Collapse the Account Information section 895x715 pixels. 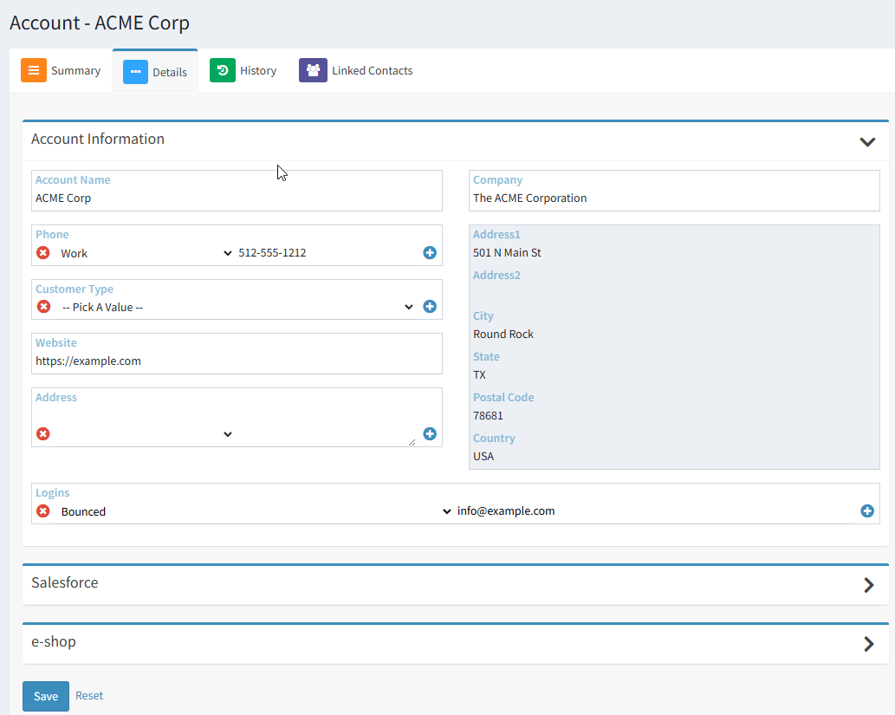(x=867, y=141)
